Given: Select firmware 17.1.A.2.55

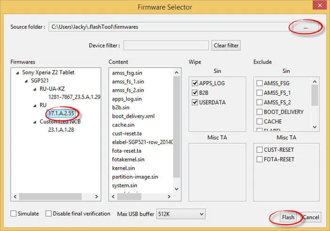Looking at the screenshot, I should coord(61,114).
